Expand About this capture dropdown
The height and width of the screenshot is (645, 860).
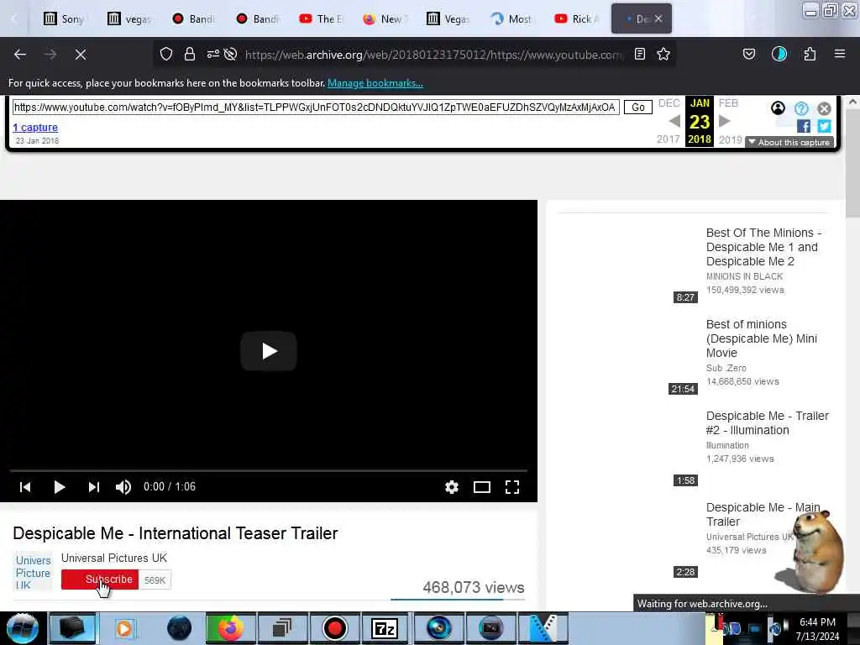point(789,143)
